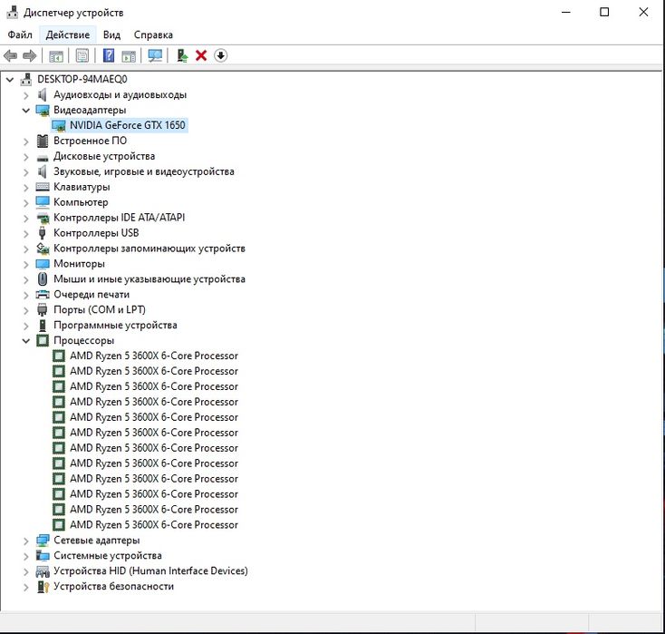Image resolution: width=665 pixels, height=634 pixels.
Task: Select the Контроллеры запоминающих устройств label
Action: tap(149, 249)
